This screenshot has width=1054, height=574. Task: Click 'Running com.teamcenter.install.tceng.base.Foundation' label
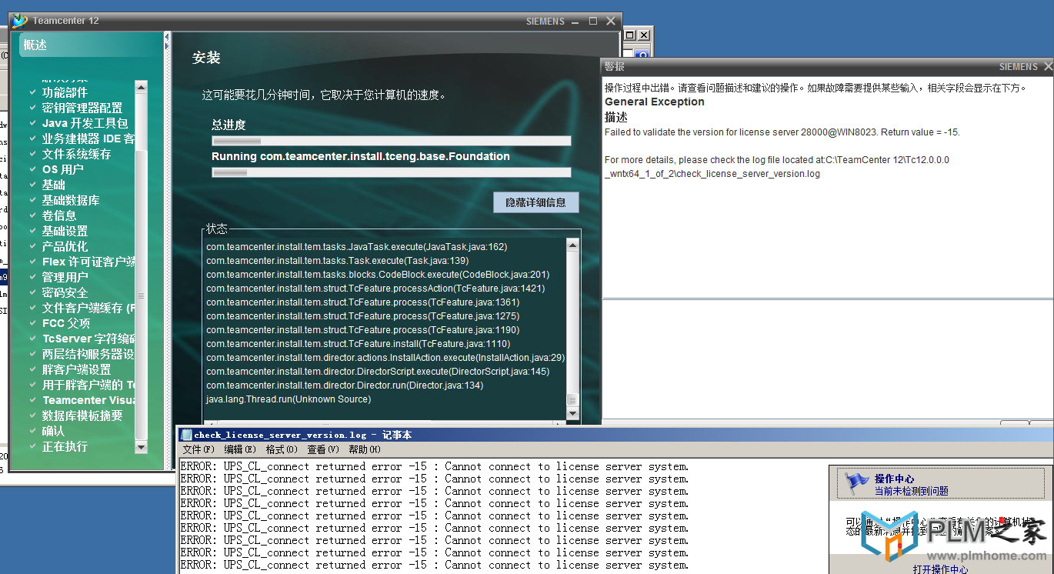tap(361, 156)
